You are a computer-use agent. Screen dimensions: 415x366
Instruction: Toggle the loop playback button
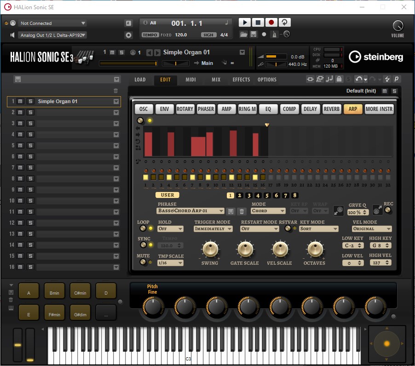click(x=284, y=23)
